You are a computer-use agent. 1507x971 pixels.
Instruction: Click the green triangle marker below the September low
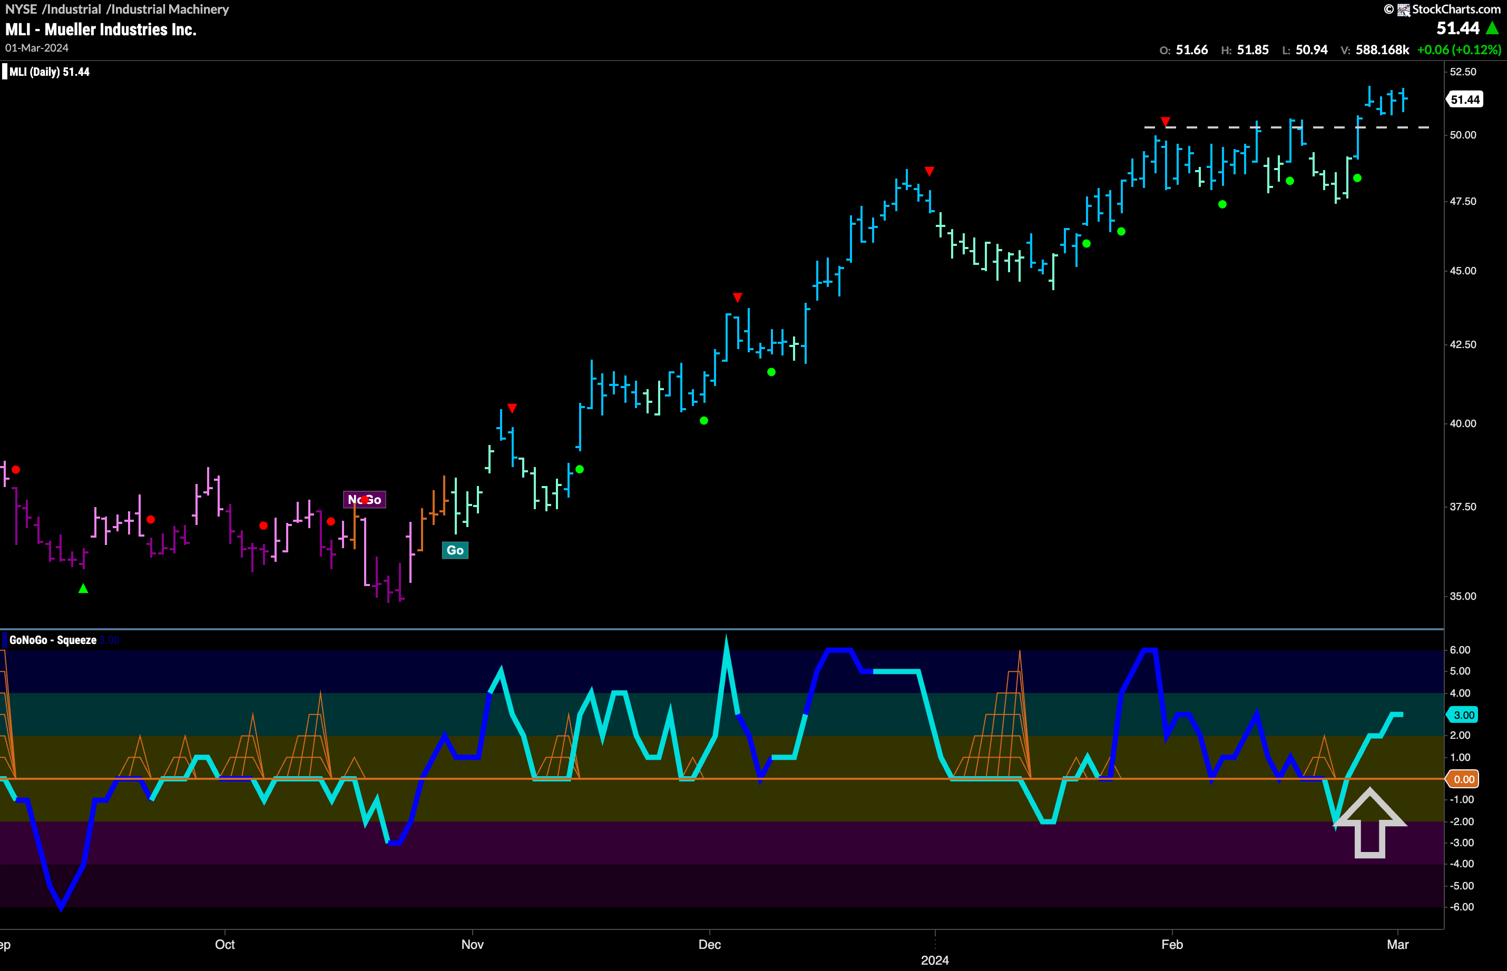83,588
